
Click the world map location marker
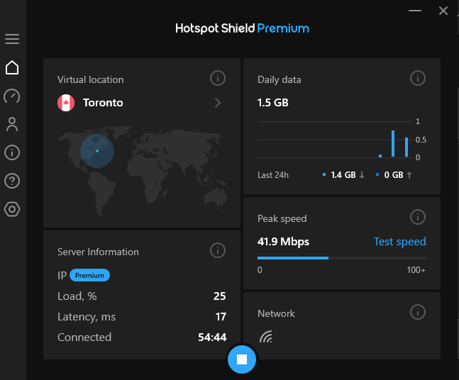point(96,150)
